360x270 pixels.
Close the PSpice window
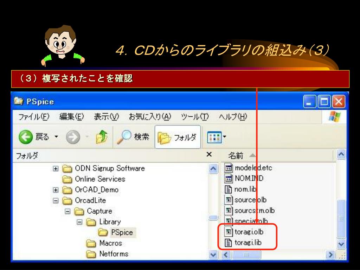[x=339, y=102]
